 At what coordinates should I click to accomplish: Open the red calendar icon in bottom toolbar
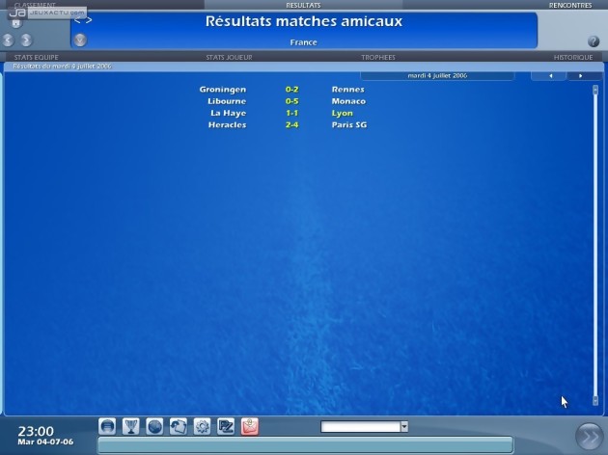249,426
